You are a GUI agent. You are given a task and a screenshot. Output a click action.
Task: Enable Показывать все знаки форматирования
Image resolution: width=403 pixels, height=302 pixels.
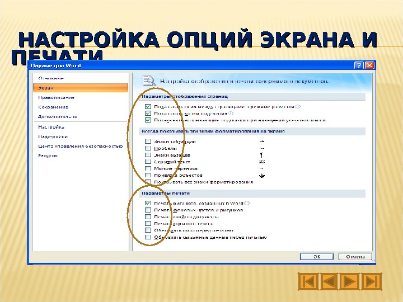pos(148,182)
